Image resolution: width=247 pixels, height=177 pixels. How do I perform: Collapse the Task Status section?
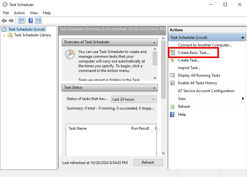(x=154, y=88)
